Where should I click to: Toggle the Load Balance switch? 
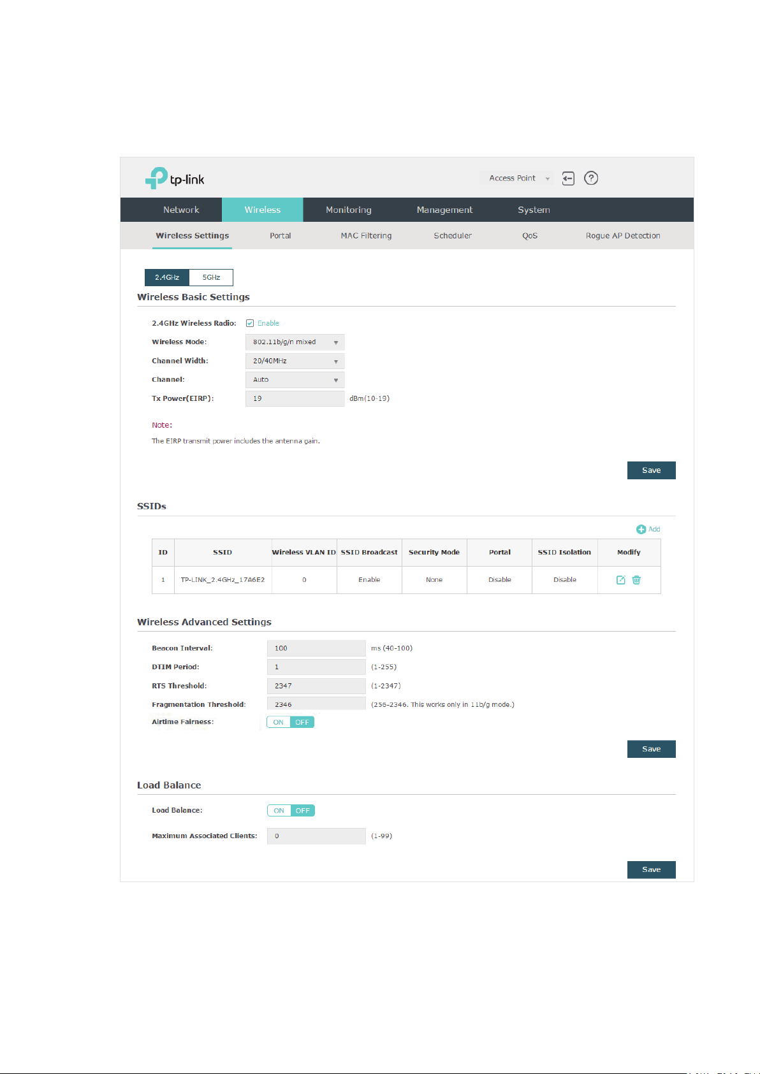[x=291, y=811]
